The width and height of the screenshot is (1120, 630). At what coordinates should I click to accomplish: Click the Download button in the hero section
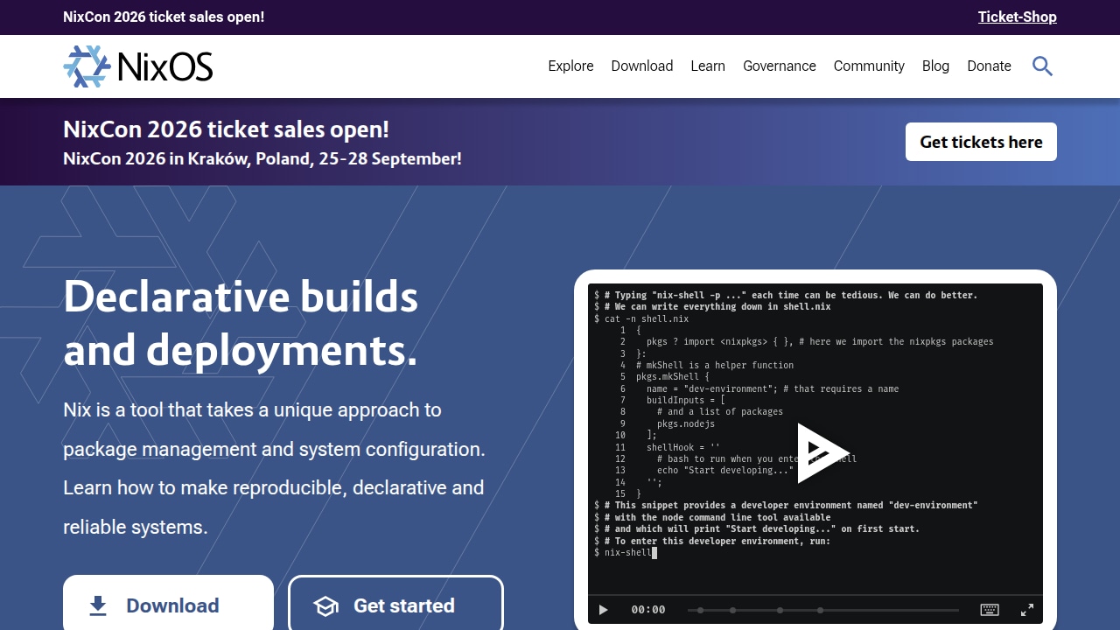pos(168,605)
